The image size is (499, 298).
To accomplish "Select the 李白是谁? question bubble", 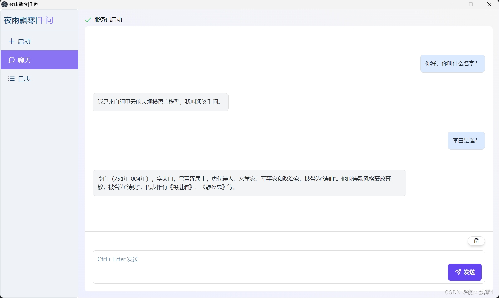I will click(x=466, y=141).
